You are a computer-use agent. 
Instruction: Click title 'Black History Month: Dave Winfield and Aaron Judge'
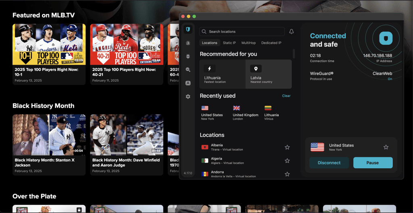coord(126,163)
